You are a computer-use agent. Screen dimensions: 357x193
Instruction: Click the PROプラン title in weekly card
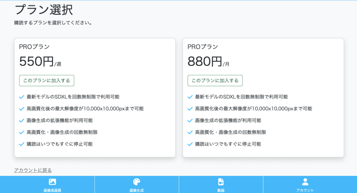(35, 47)
